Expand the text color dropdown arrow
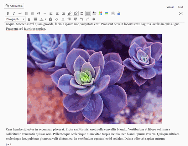This screenshot has height=146, width=188. pyautogui.click(x=45, y=19)
